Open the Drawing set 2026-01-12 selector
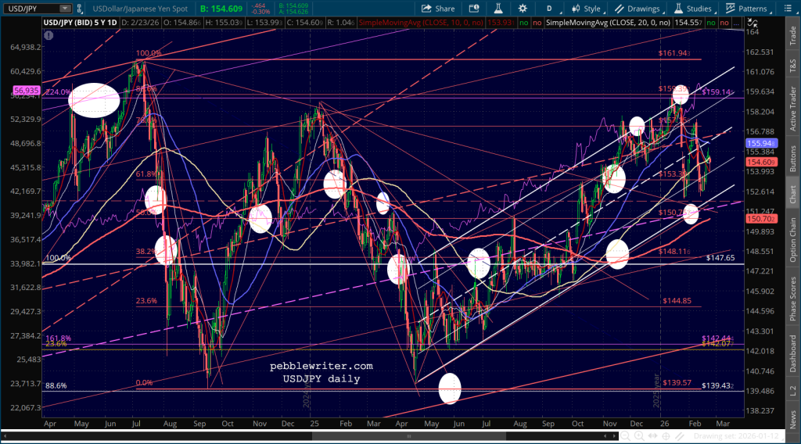Screen dimensions: 801x444 [x=740, y=436]
